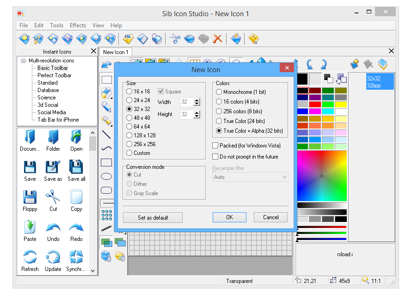Choose 256 colors (8 bits) radio button
Image resolution: width=412 pixels, height=301 pixels.
coord(219,111)
